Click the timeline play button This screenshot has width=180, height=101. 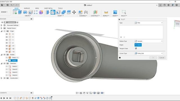pos(4,98)
